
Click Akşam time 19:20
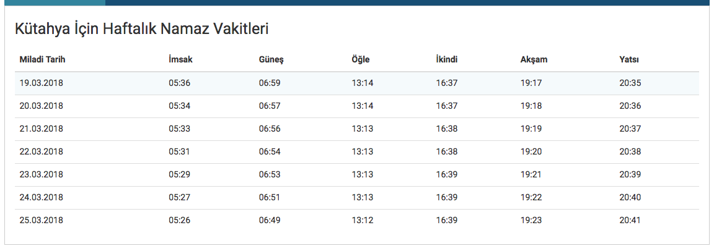(x=531, y=151)
